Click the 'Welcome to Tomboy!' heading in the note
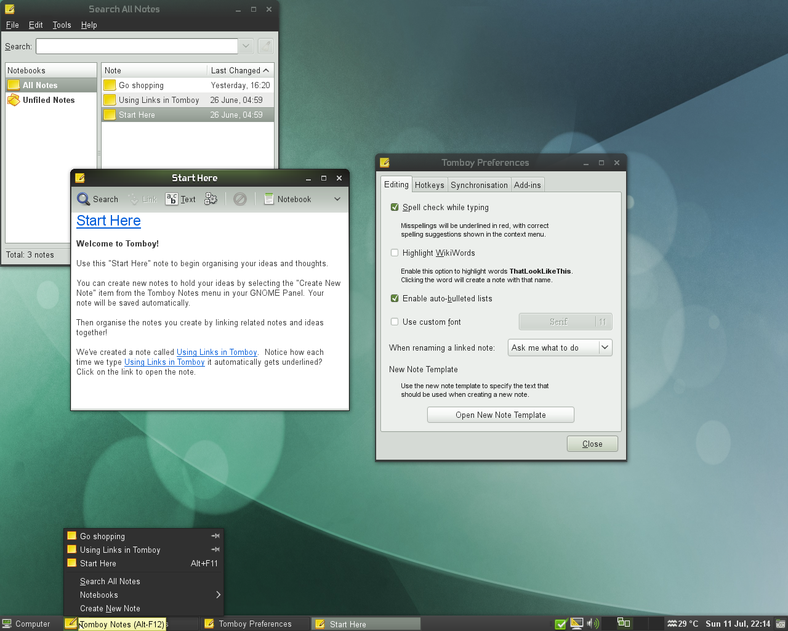788x631 pixels. click(x=118, y=243)
